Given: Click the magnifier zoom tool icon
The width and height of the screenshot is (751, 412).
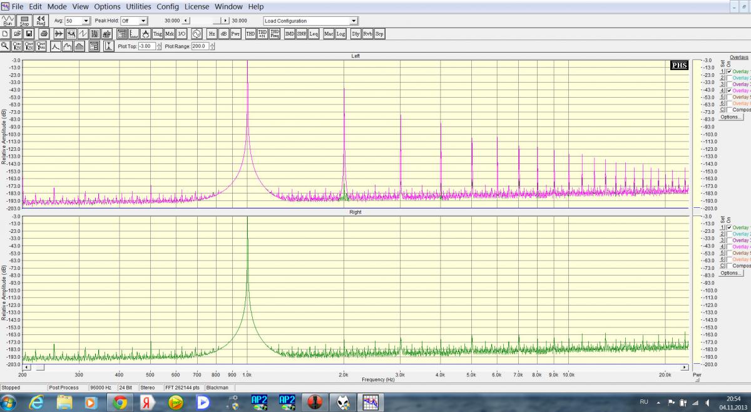Looking at the screenshot, I should [5, 46].
